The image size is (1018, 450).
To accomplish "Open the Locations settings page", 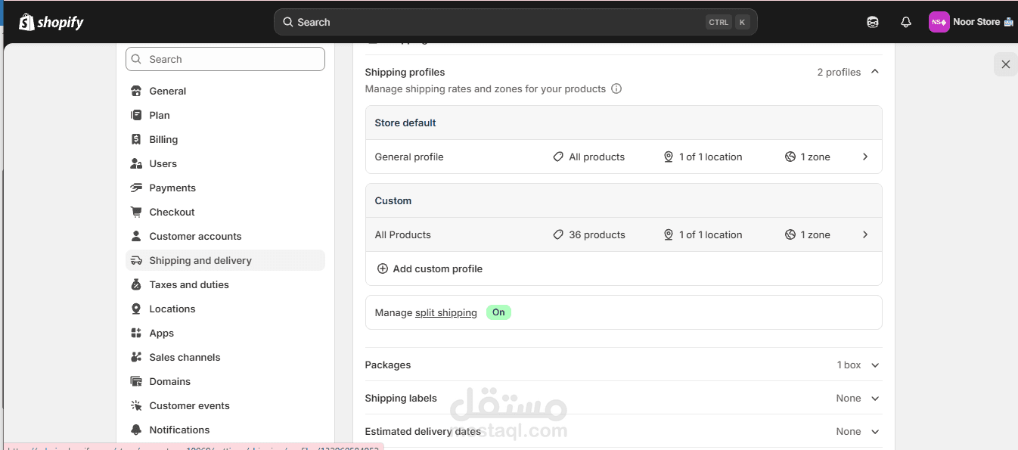I will [225, 309].
